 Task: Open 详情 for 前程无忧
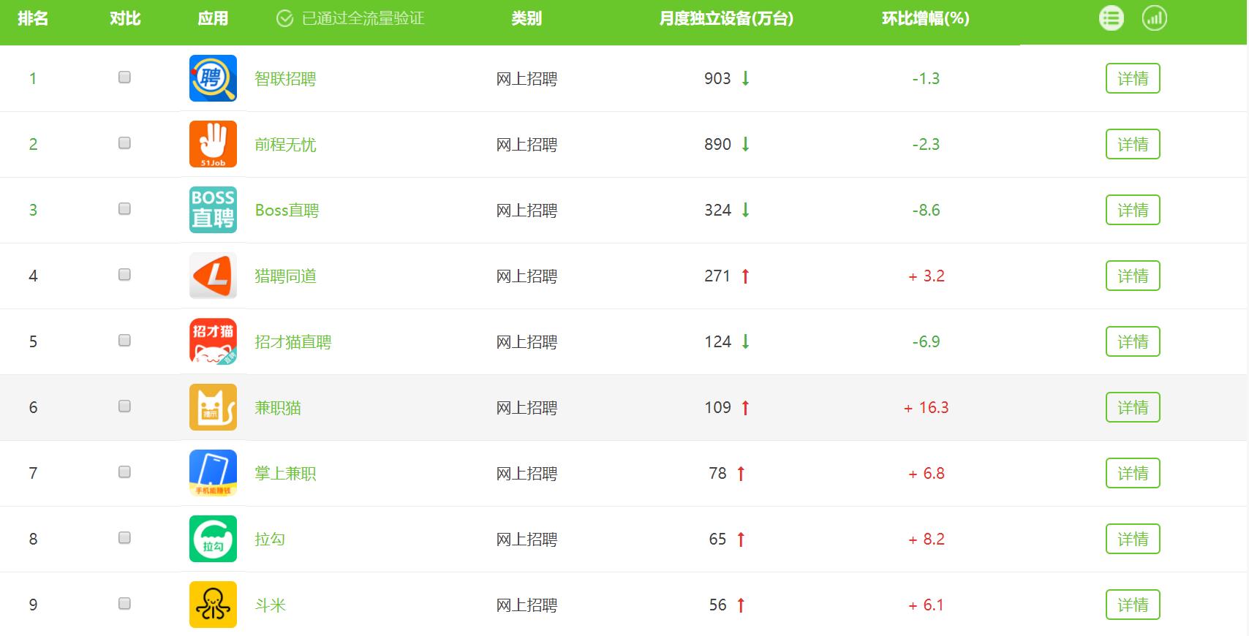point(1133,144)
